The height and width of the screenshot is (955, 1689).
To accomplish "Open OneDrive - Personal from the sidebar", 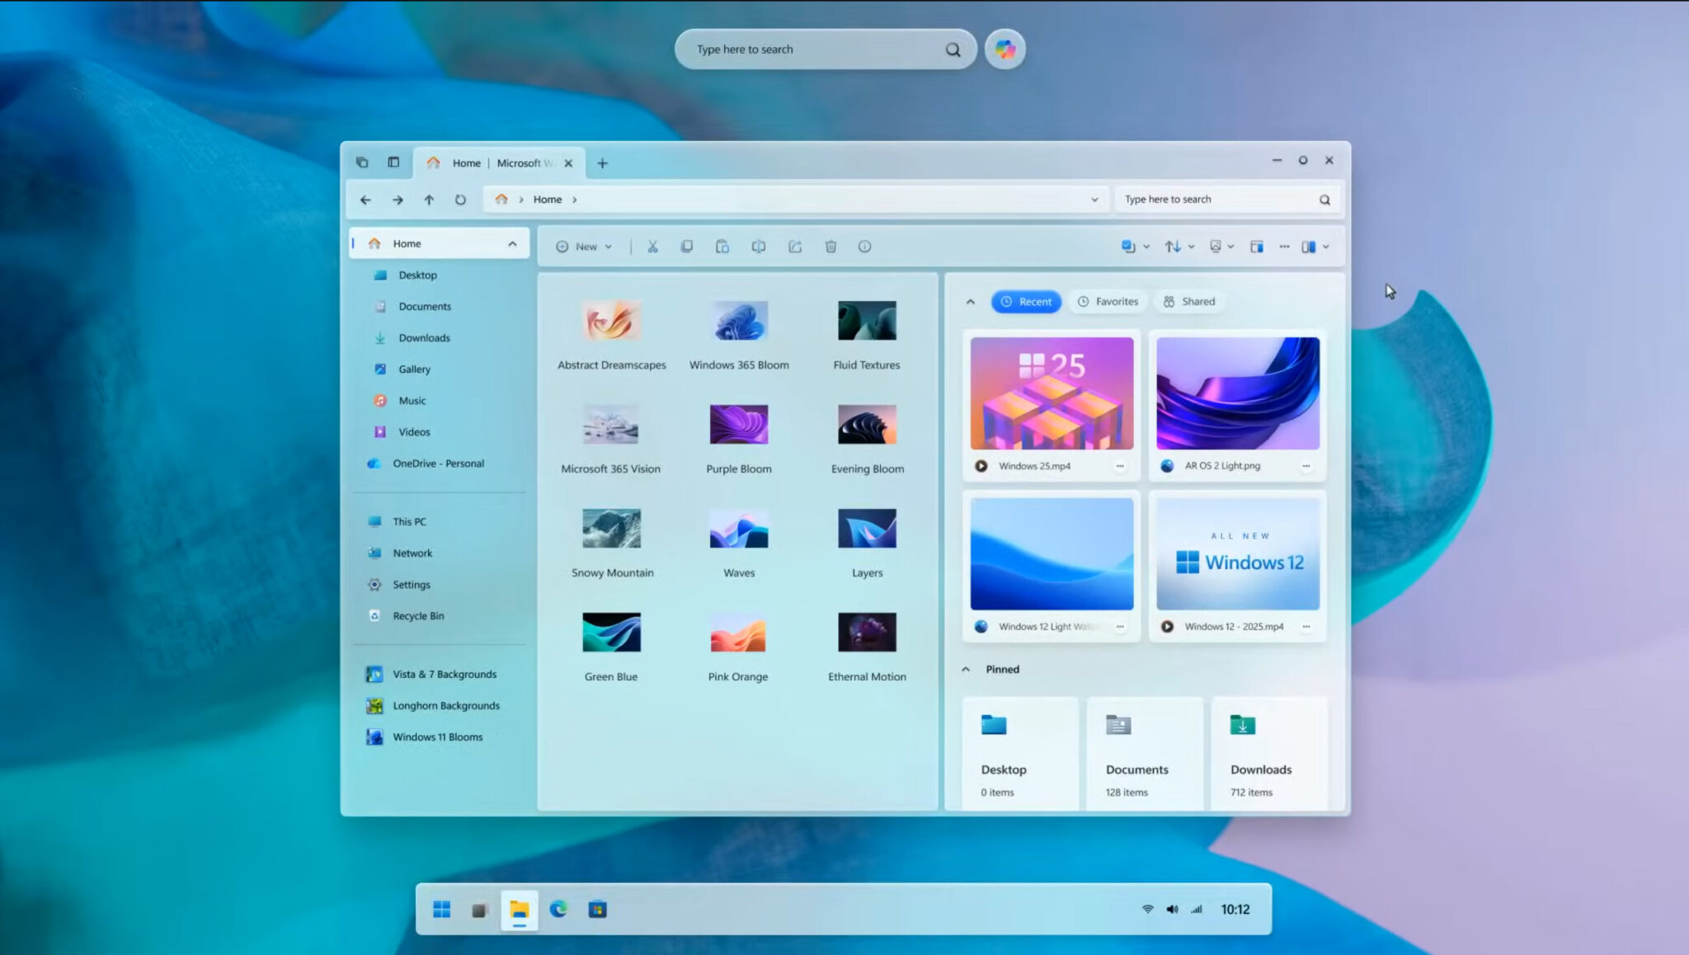I will coord(439,463).
